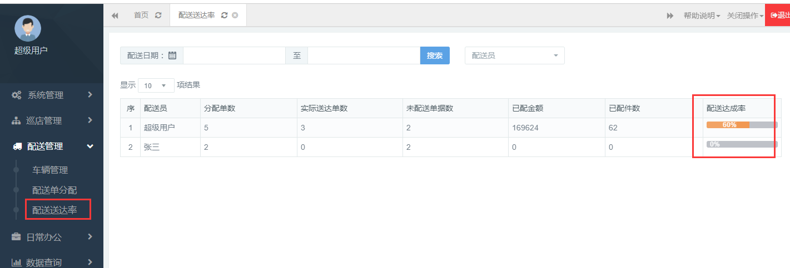Click the 60% delivery rate progress bar

pyautogui.click(x=742, y=125)
